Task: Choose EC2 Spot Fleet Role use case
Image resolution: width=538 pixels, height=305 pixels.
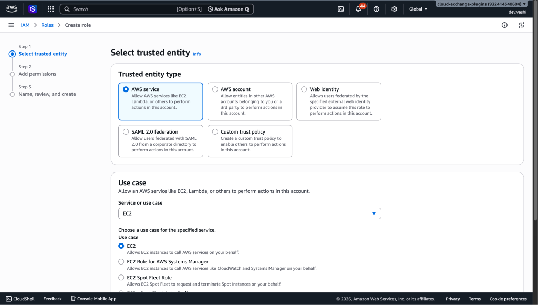Action: pos(121,278)
